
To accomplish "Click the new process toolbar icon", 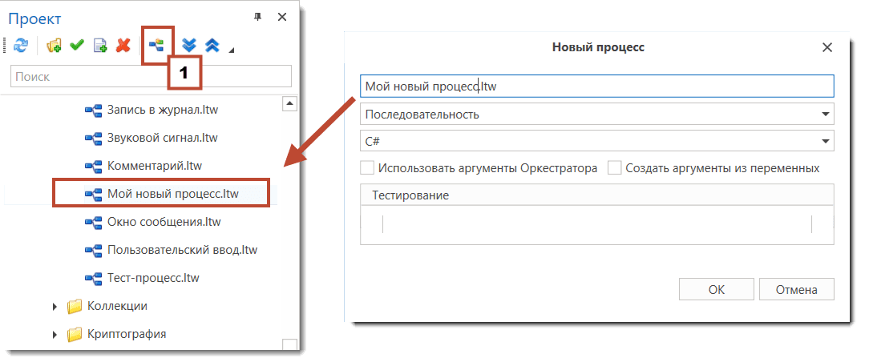I will tap(156, 46).
